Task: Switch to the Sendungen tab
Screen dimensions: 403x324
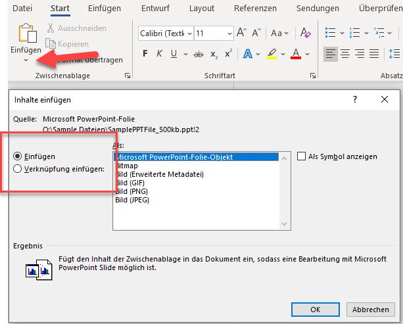Action: 318,9
